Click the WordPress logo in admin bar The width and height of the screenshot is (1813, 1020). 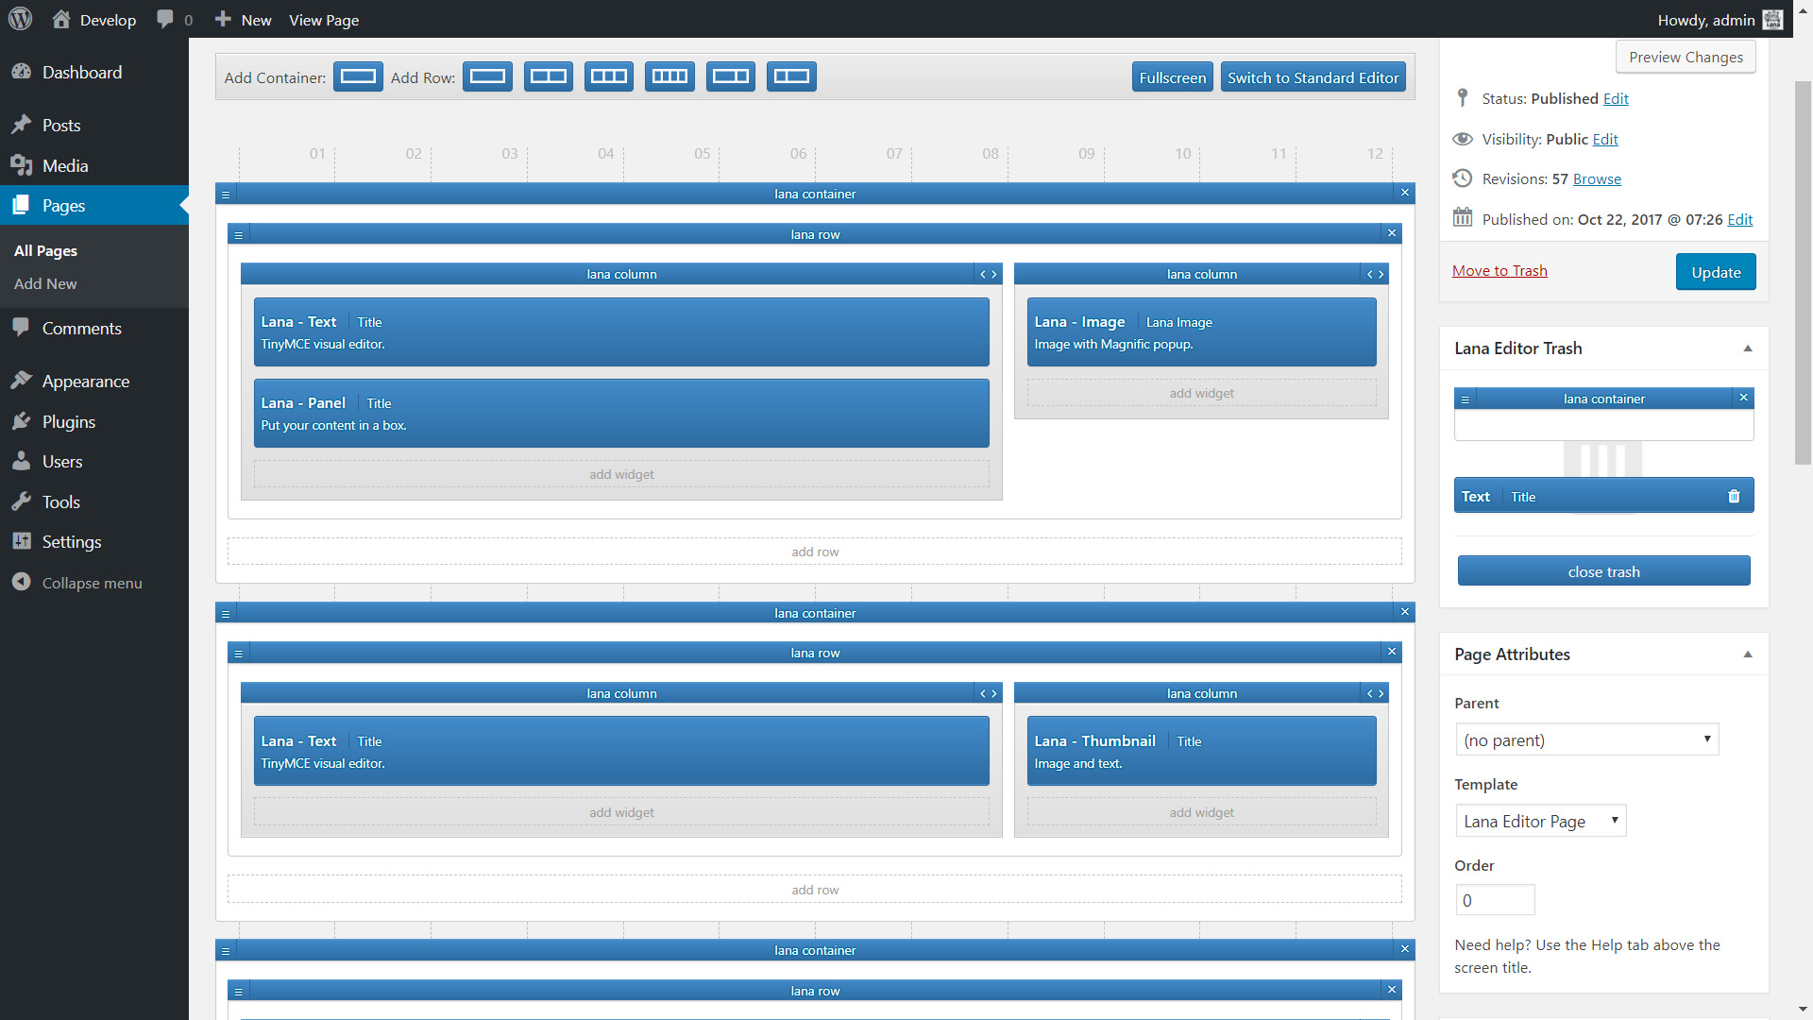pos(20,19)
